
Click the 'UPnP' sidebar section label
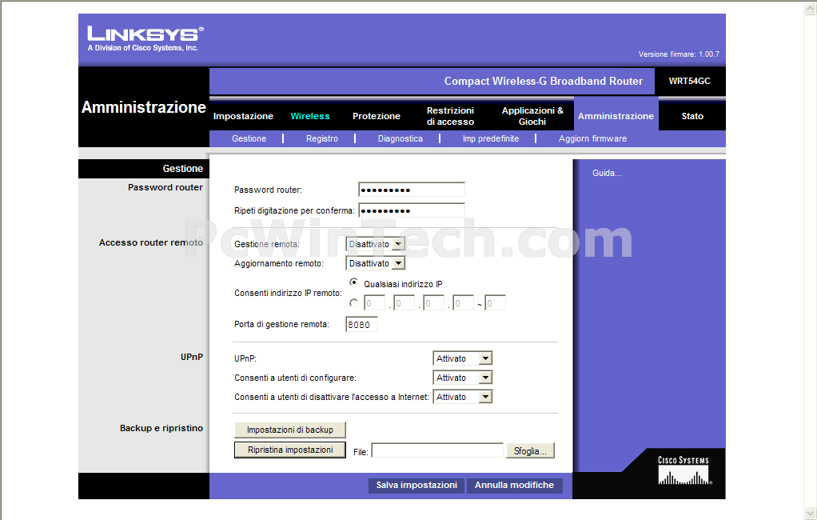click(192, 358)
